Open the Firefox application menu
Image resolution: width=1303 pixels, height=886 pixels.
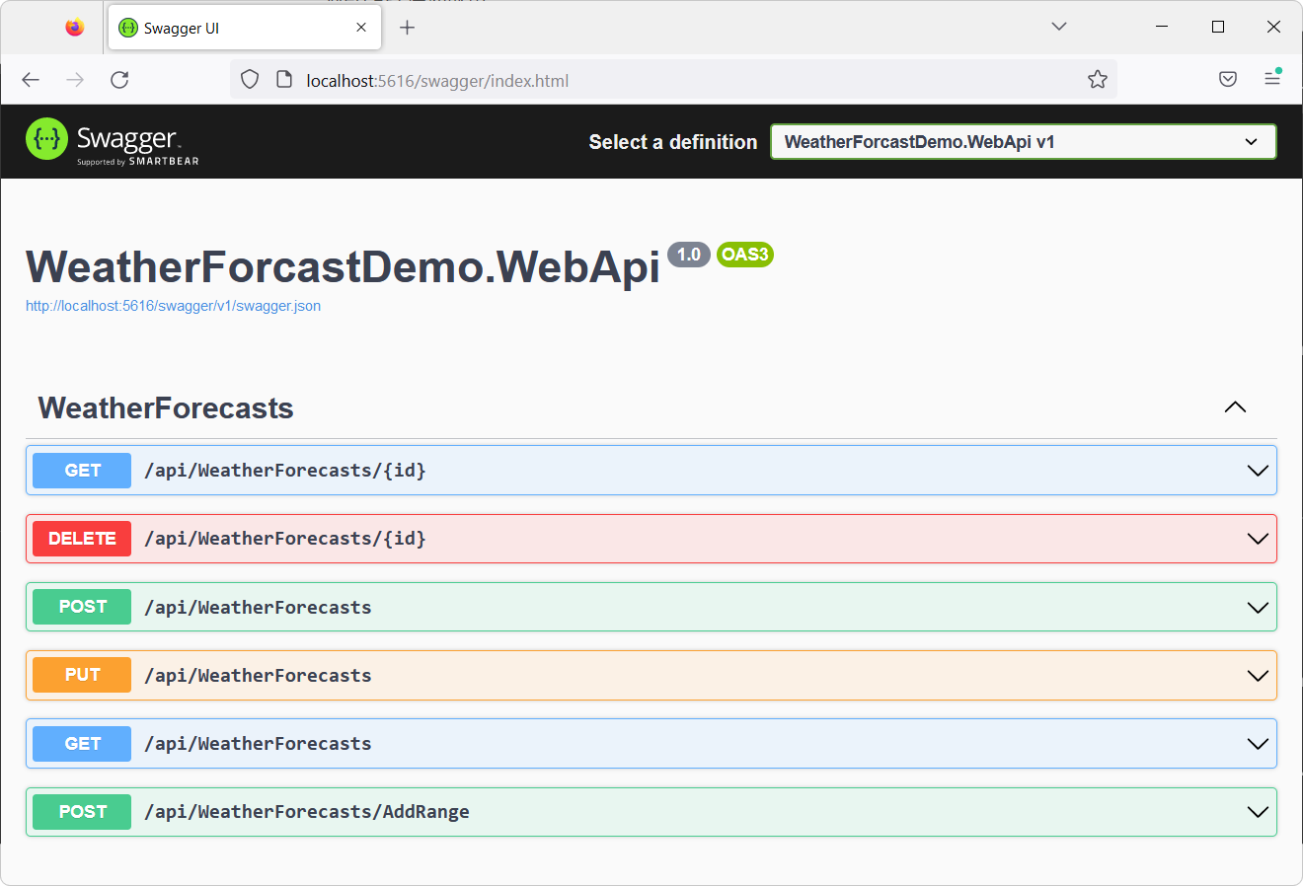click(x=1272, y=80)
